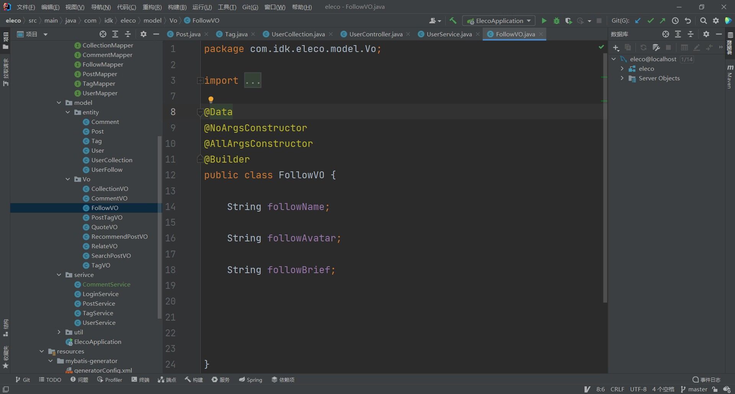Hide the project tool window
735x394 pixels.
156,34
